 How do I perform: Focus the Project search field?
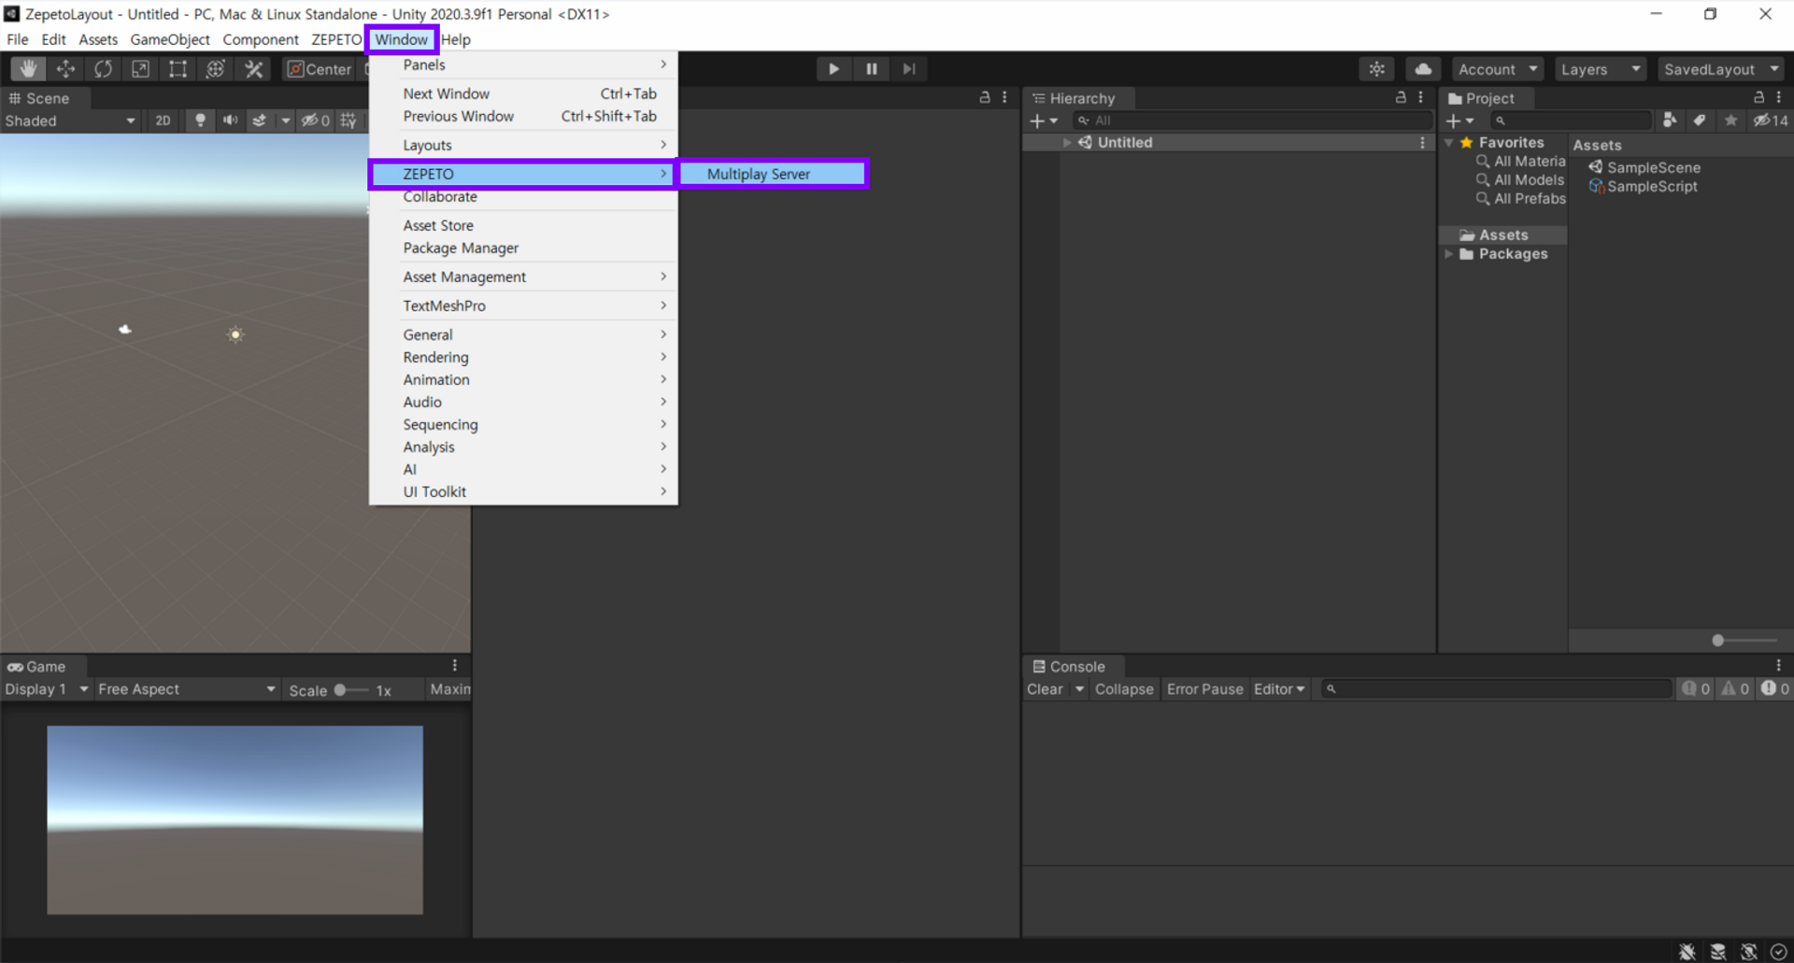pos(1571,120)
